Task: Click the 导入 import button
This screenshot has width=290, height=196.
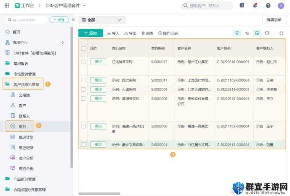Action: click(113, 33)
